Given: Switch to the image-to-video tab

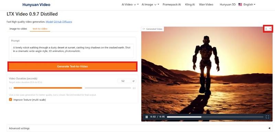Looking at the screenshot, I should pos(18,29).
